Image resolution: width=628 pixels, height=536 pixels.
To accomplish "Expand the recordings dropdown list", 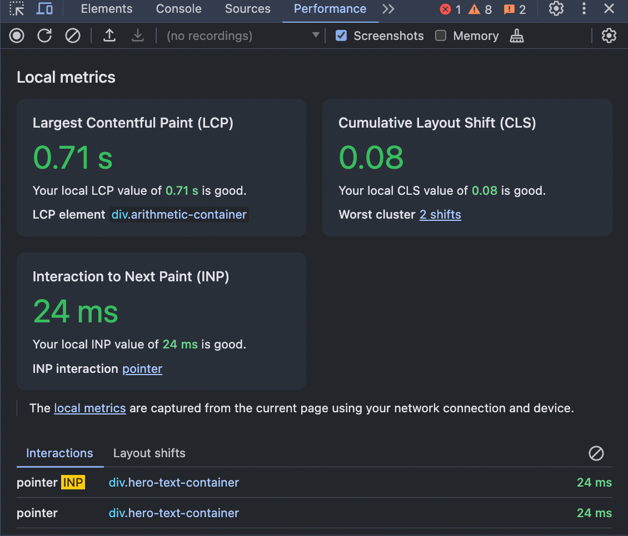I will (316, 36).
